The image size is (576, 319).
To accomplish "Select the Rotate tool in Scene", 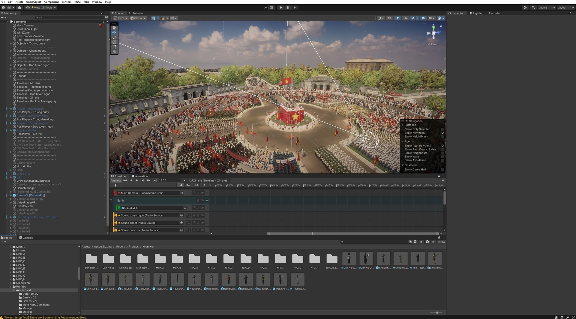I will point(114,38).
